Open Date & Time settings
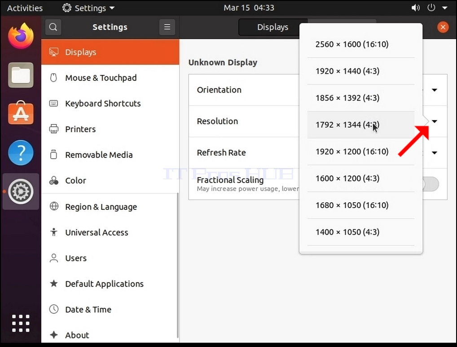The width and height of the screenshot is (457, 347). click(110, 309)
